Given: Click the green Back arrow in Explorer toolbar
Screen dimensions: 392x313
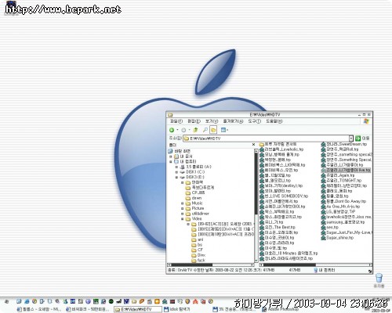Looking at the screenshot, I should 172,130.
